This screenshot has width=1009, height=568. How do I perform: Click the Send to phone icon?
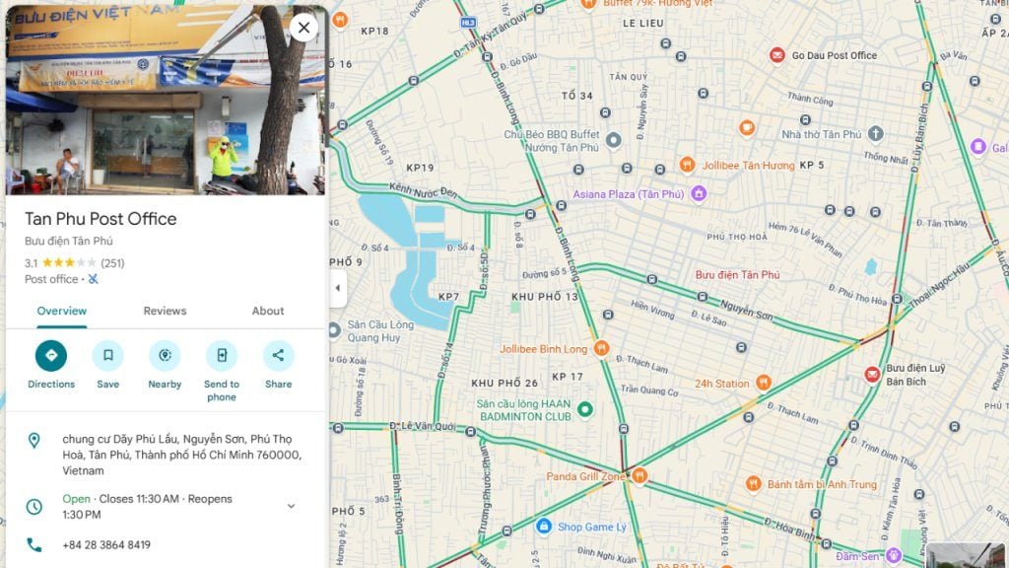pos(222,355)
